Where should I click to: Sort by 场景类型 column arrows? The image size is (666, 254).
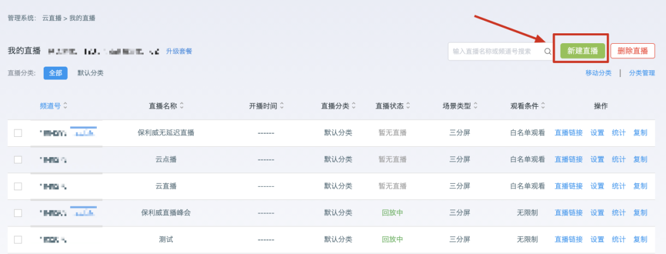pyautogui.click(x=475, y=106)
